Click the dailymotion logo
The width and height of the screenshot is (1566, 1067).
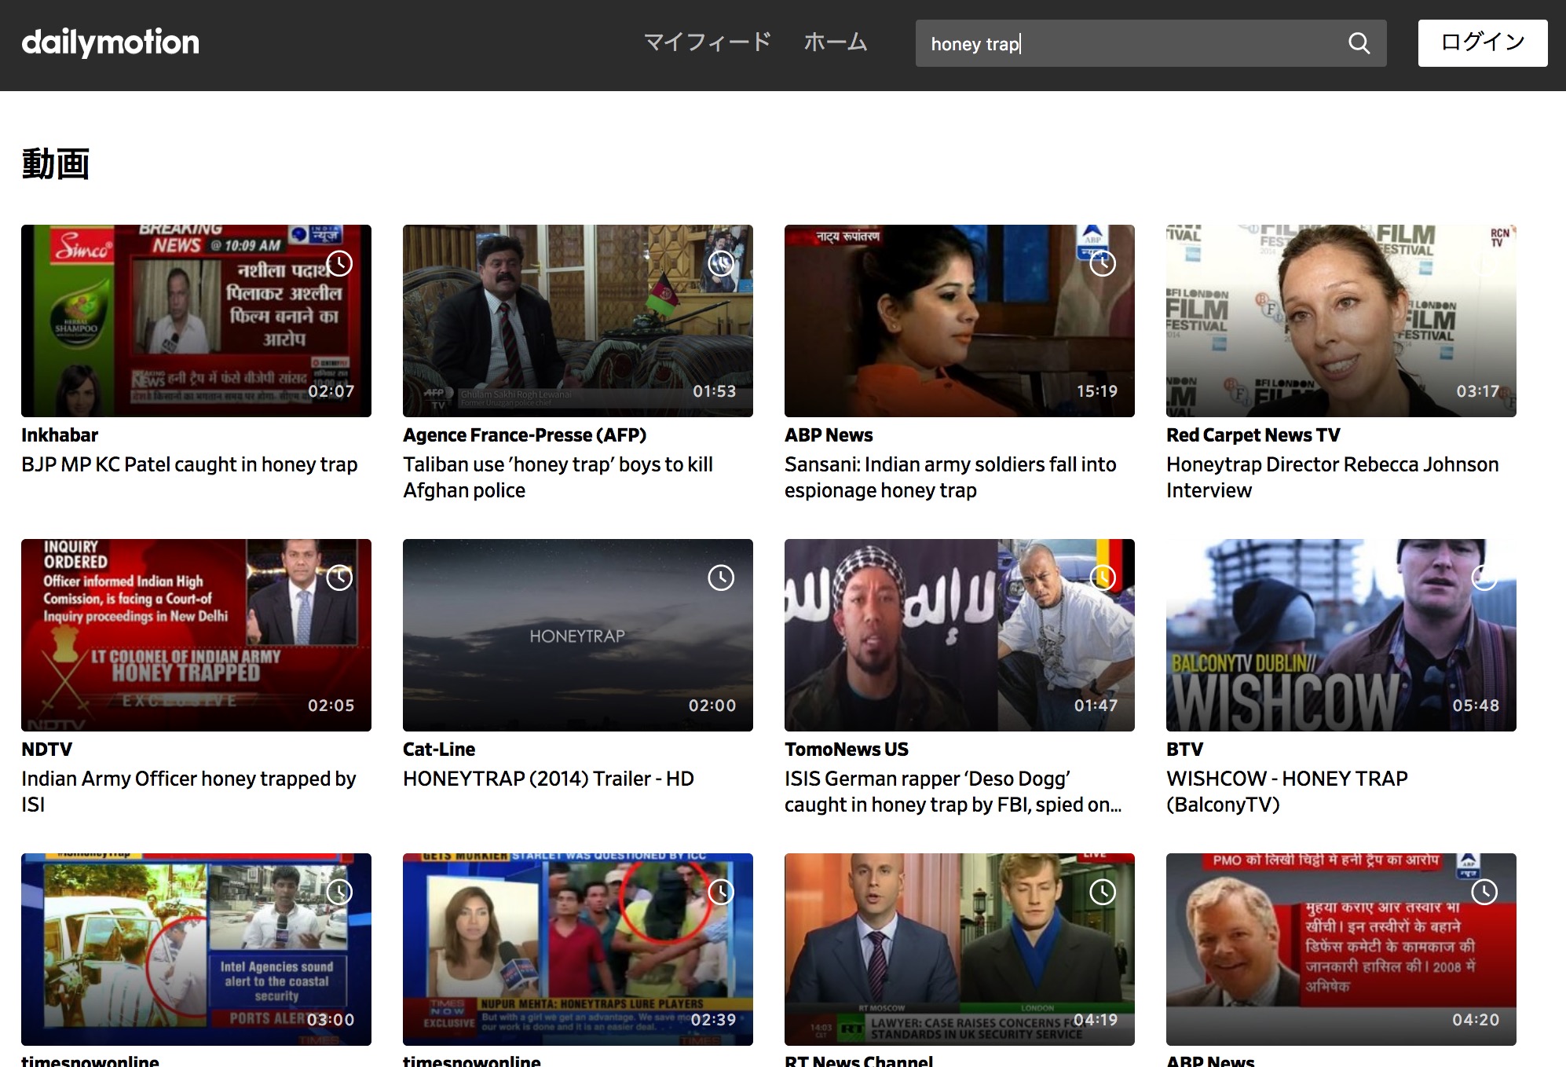point(111,42)
